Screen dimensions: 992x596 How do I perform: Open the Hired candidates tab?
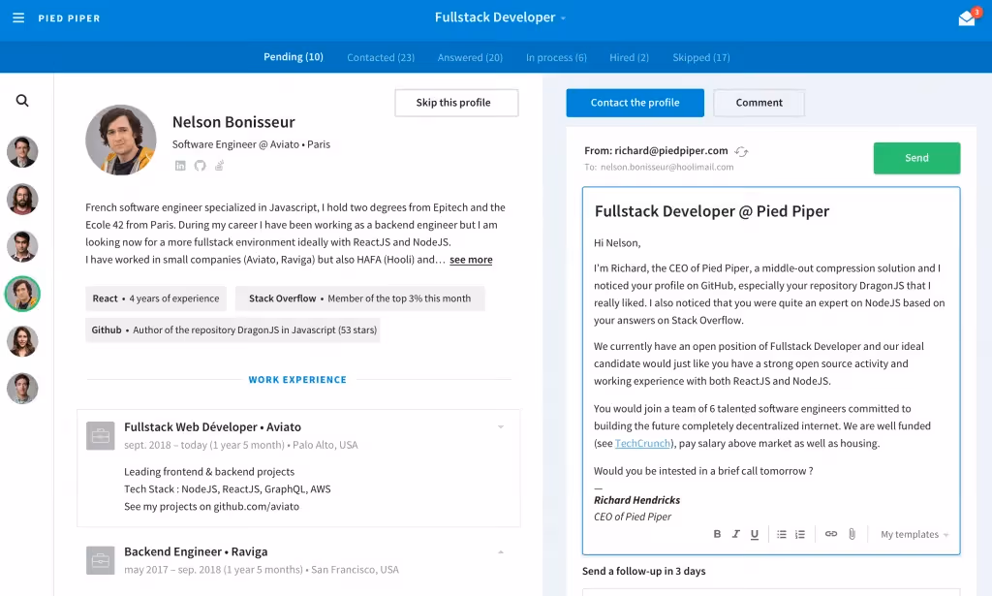point(629,57)
